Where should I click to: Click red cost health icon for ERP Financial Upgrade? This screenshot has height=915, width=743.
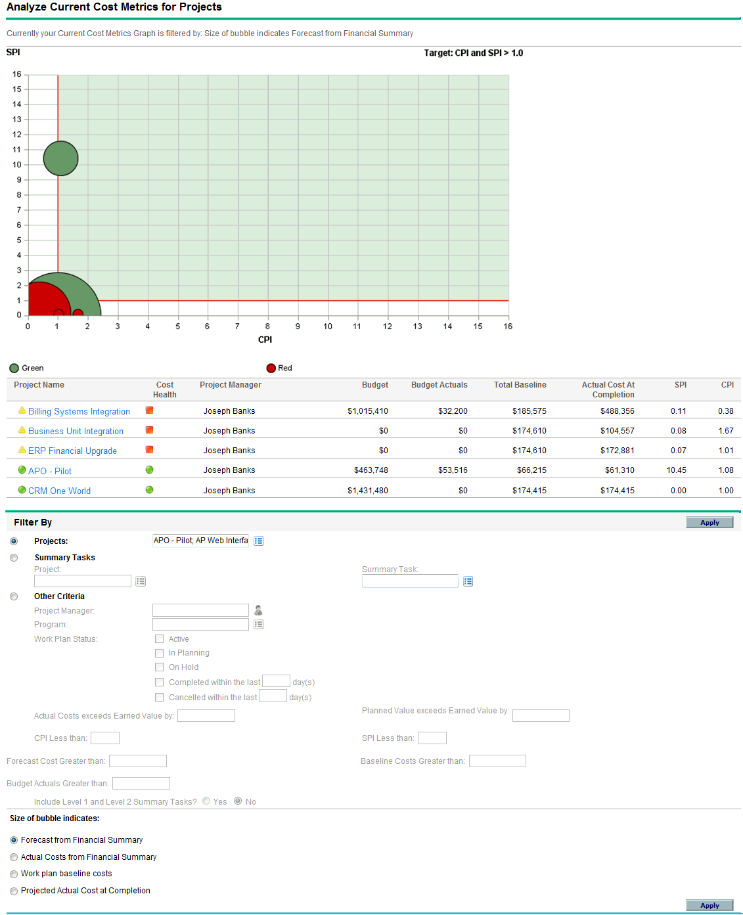[149, 450]
